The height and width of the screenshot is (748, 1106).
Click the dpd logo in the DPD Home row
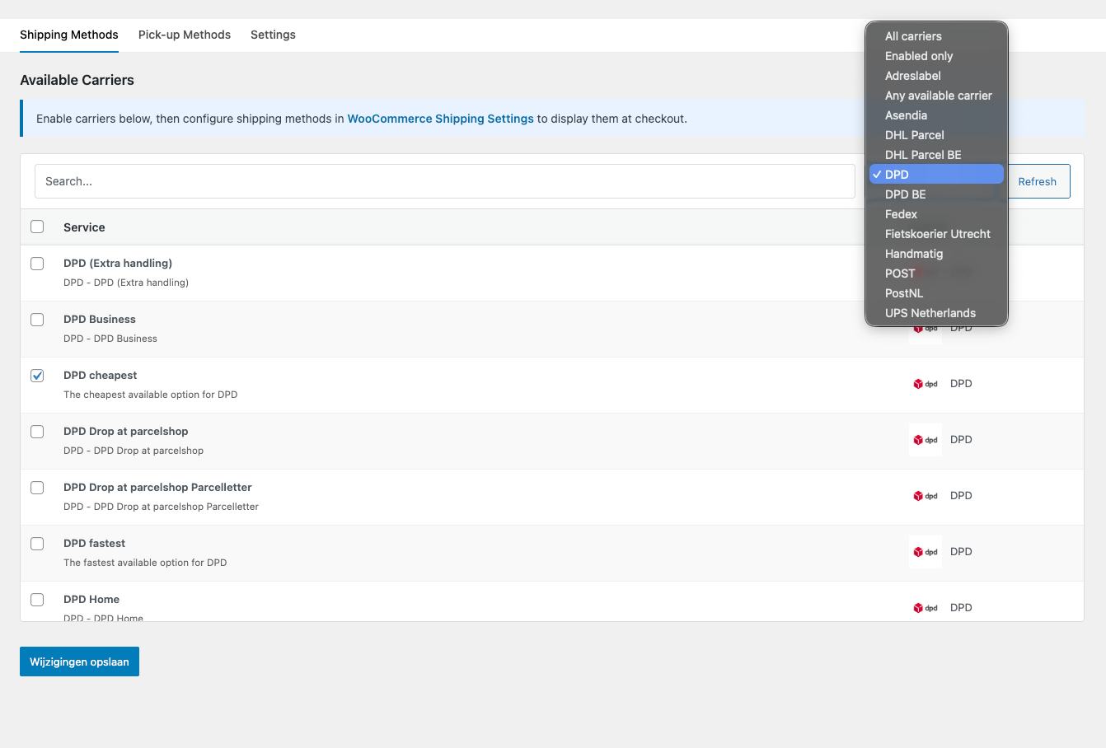(926, 608)
